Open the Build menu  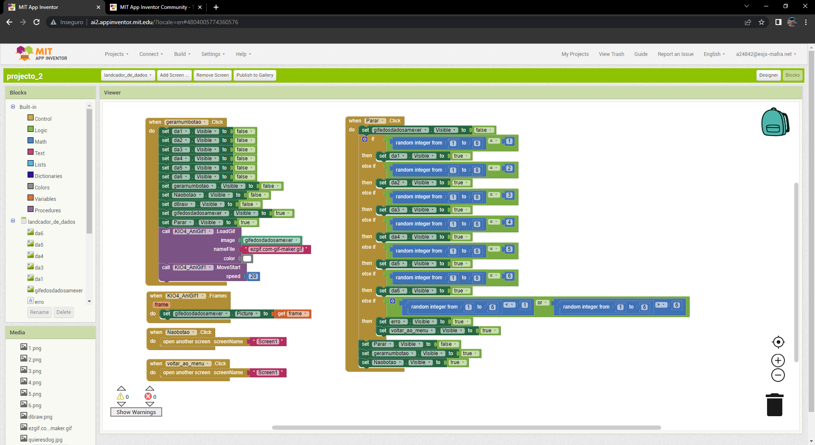click(182, 54)
